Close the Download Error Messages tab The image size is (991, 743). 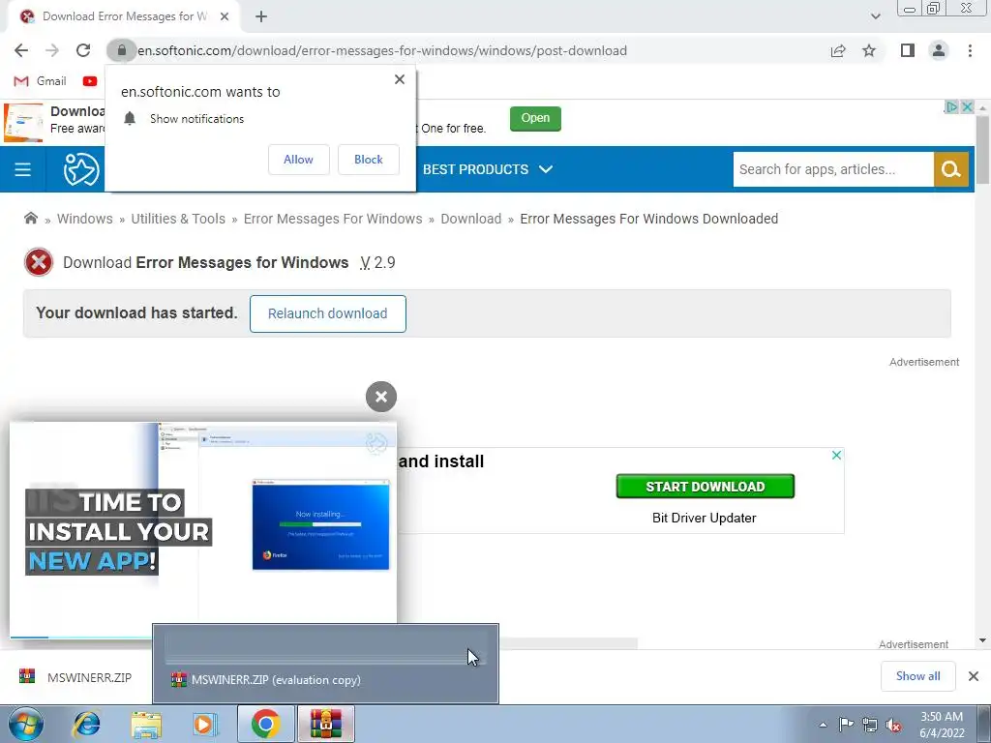(224, 16)
